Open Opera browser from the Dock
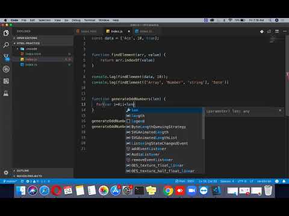 coord(56,190)
